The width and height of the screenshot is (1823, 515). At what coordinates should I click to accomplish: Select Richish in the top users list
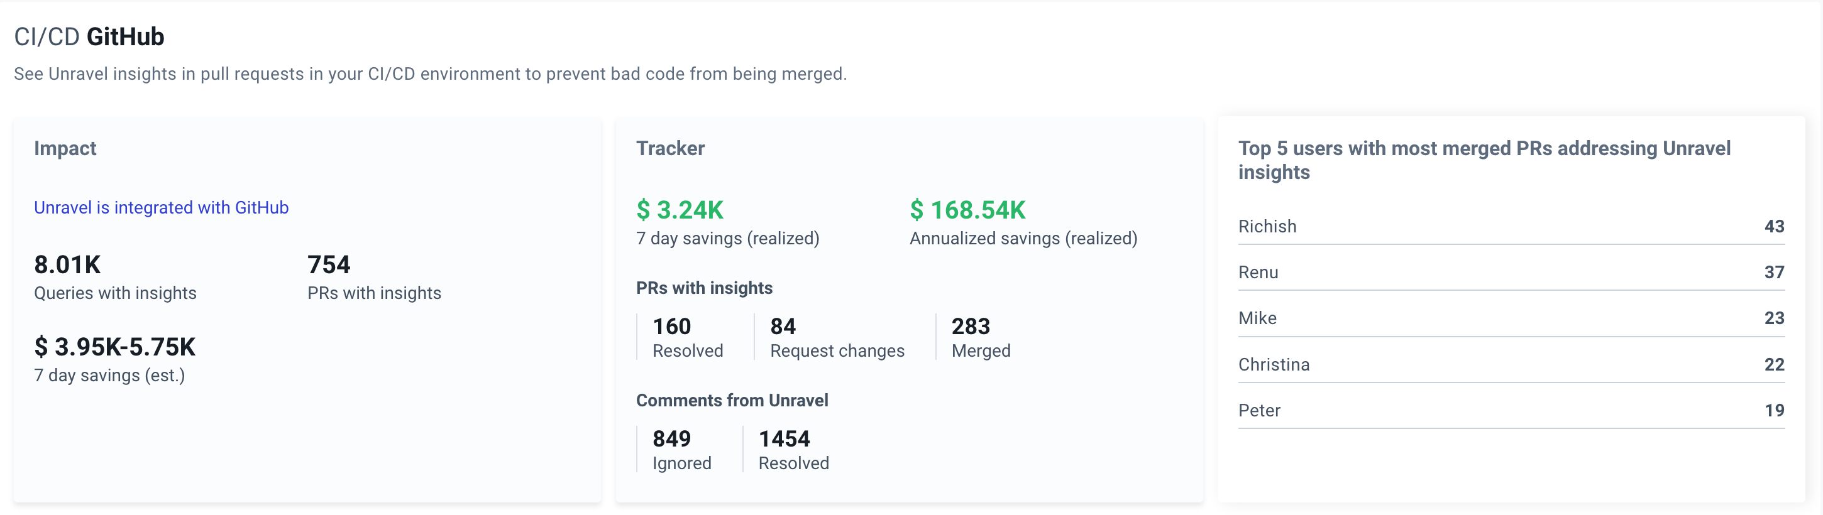1267,226
